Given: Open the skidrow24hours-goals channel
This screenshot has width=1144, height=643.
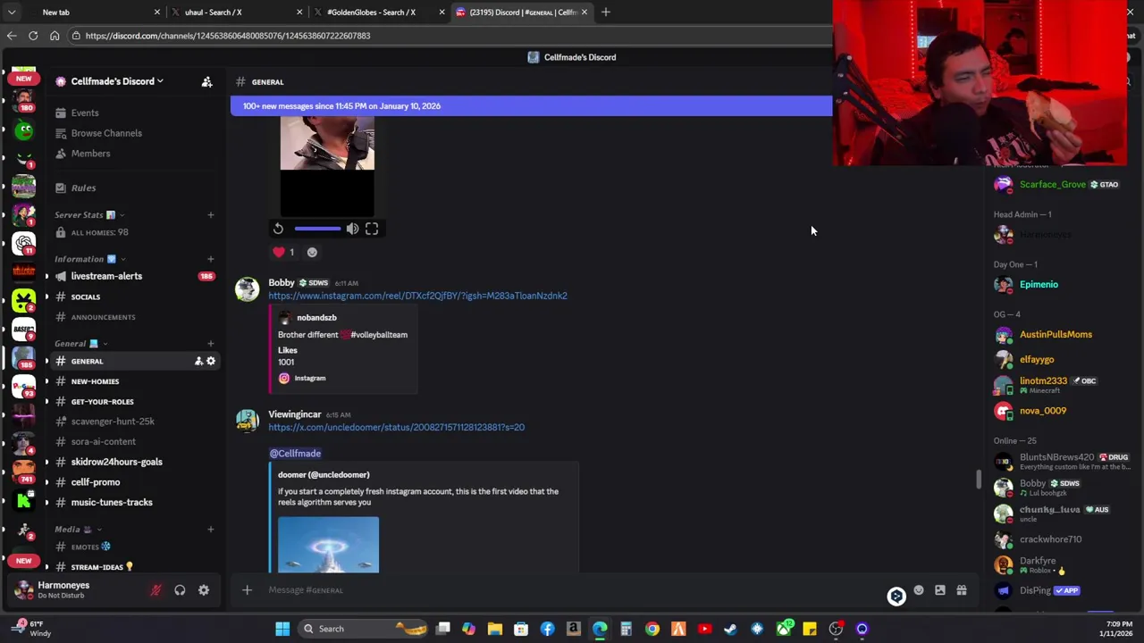Looking at the screenshot, I should point(116,462).
